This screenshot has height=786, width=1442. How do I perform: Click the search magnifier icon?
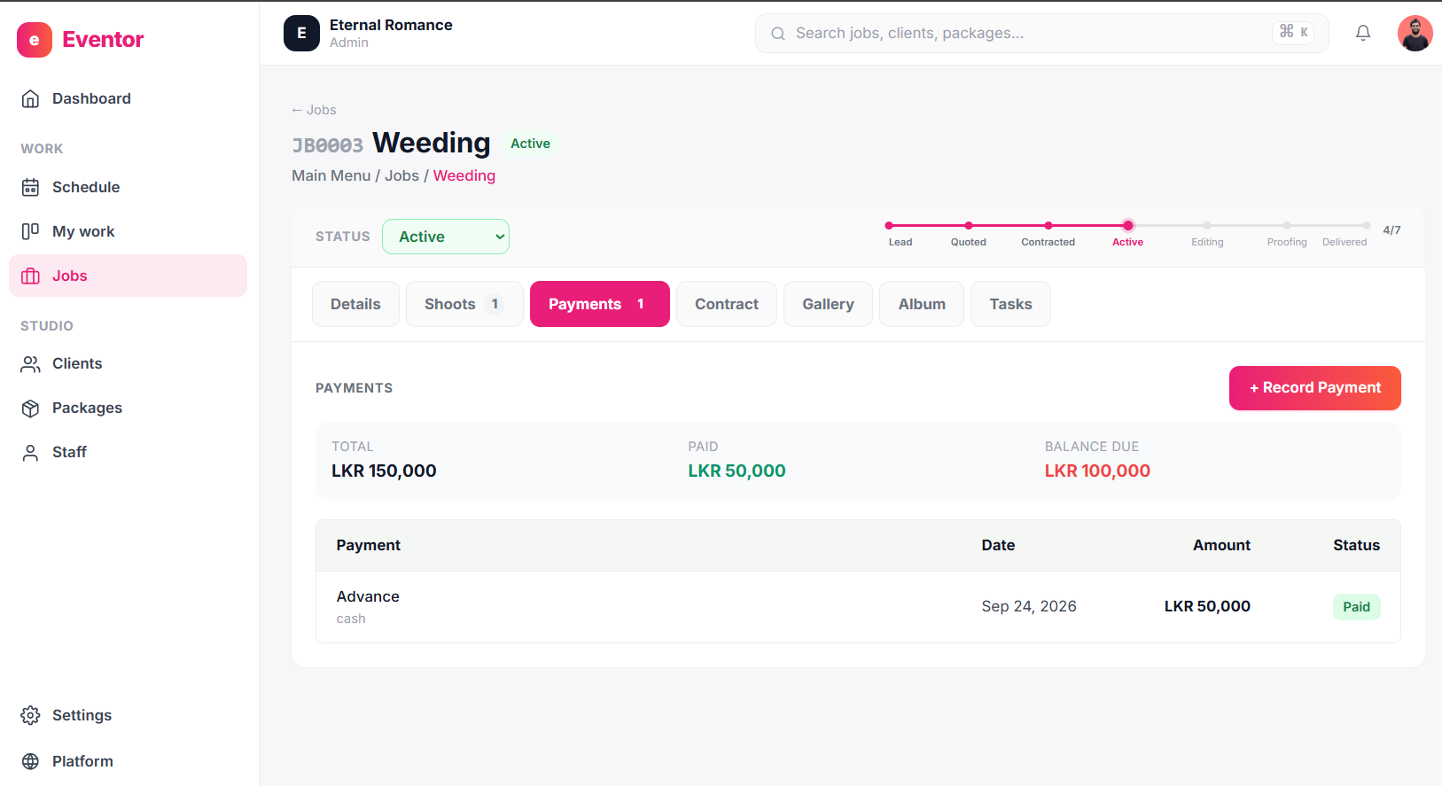point(778,34)
